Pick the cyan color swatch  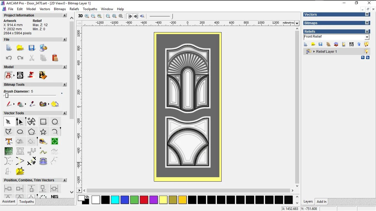point(115,200)
